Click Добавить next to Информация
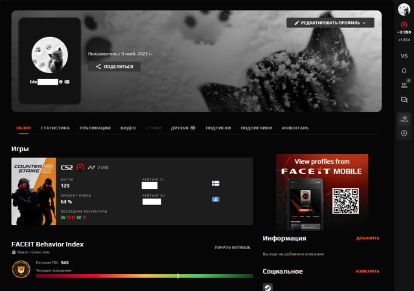The width and height of the screenshot is (414, 291). click(367, 238)
